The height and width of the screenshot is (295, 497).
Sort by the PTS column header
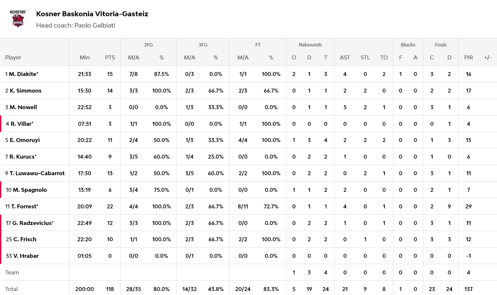click(110, 57)
